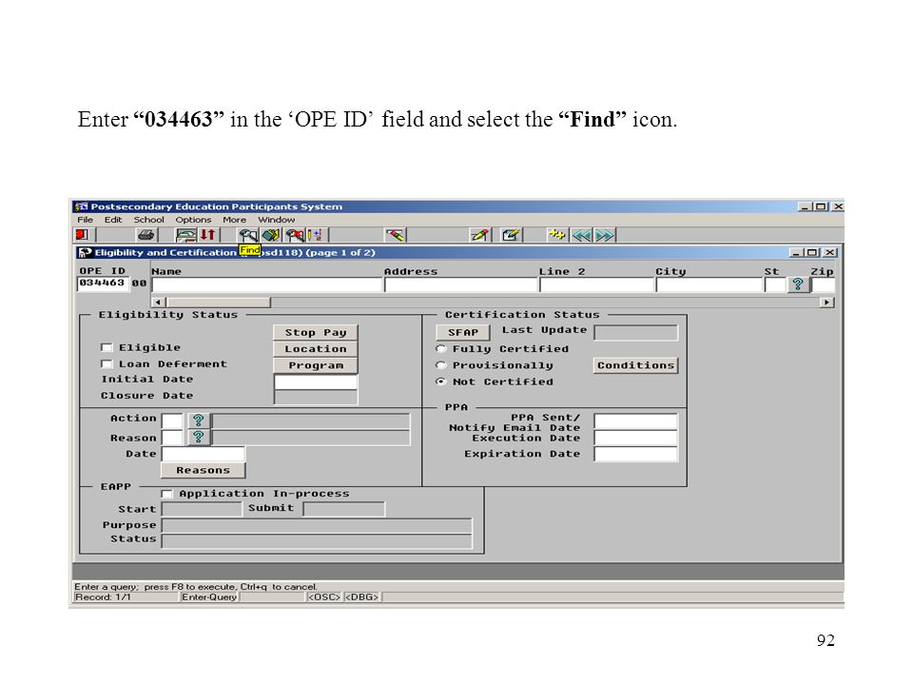Click the save form toolbar icon
913x685 pixels.
point(185,235)
